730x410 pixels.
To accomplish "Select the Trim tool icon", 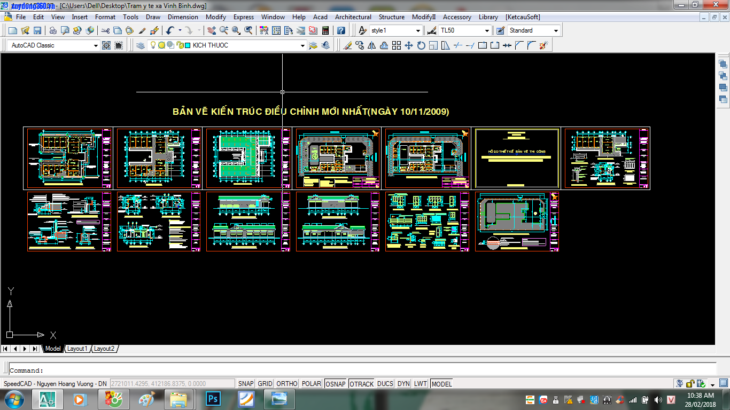I will [x=458, y=45].
